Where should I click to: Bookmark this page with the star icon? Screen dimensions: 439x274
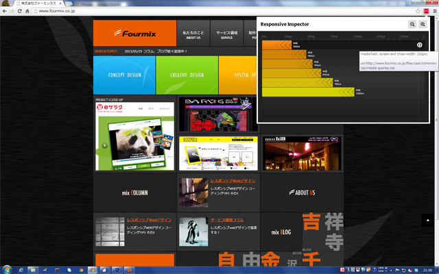[x=417, y=11]
